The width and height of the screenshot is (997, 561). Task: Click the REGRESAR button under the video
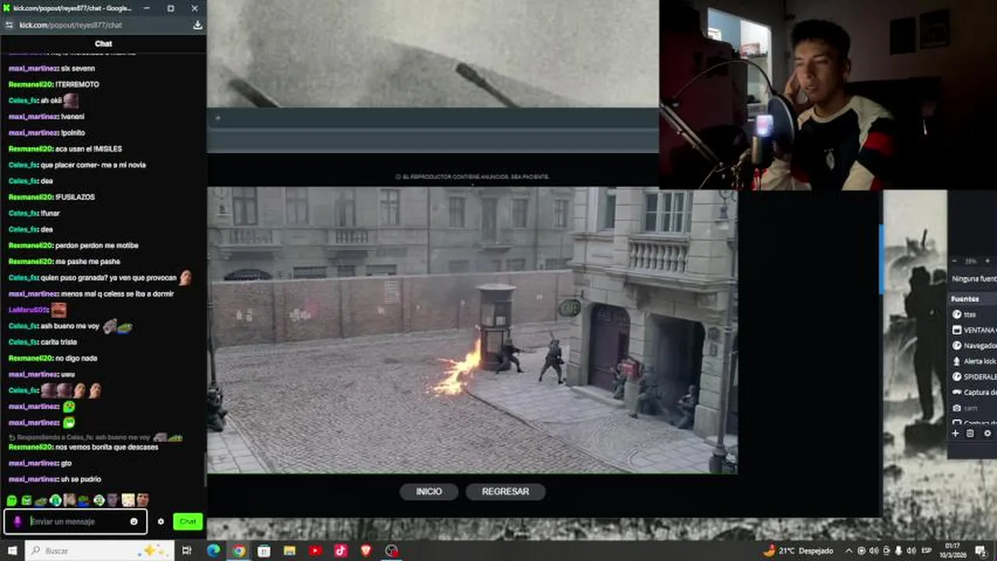tap(506, 492)
